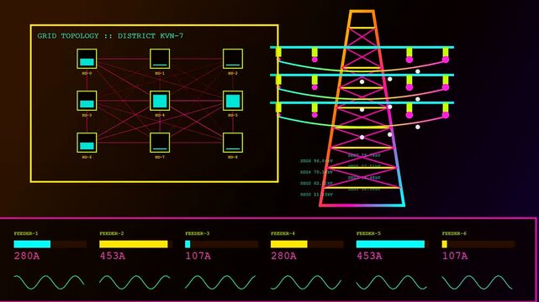This screenshot has width=539, height=302.
Task: Click the FEEDER-3 label
Action: (197, 233)
